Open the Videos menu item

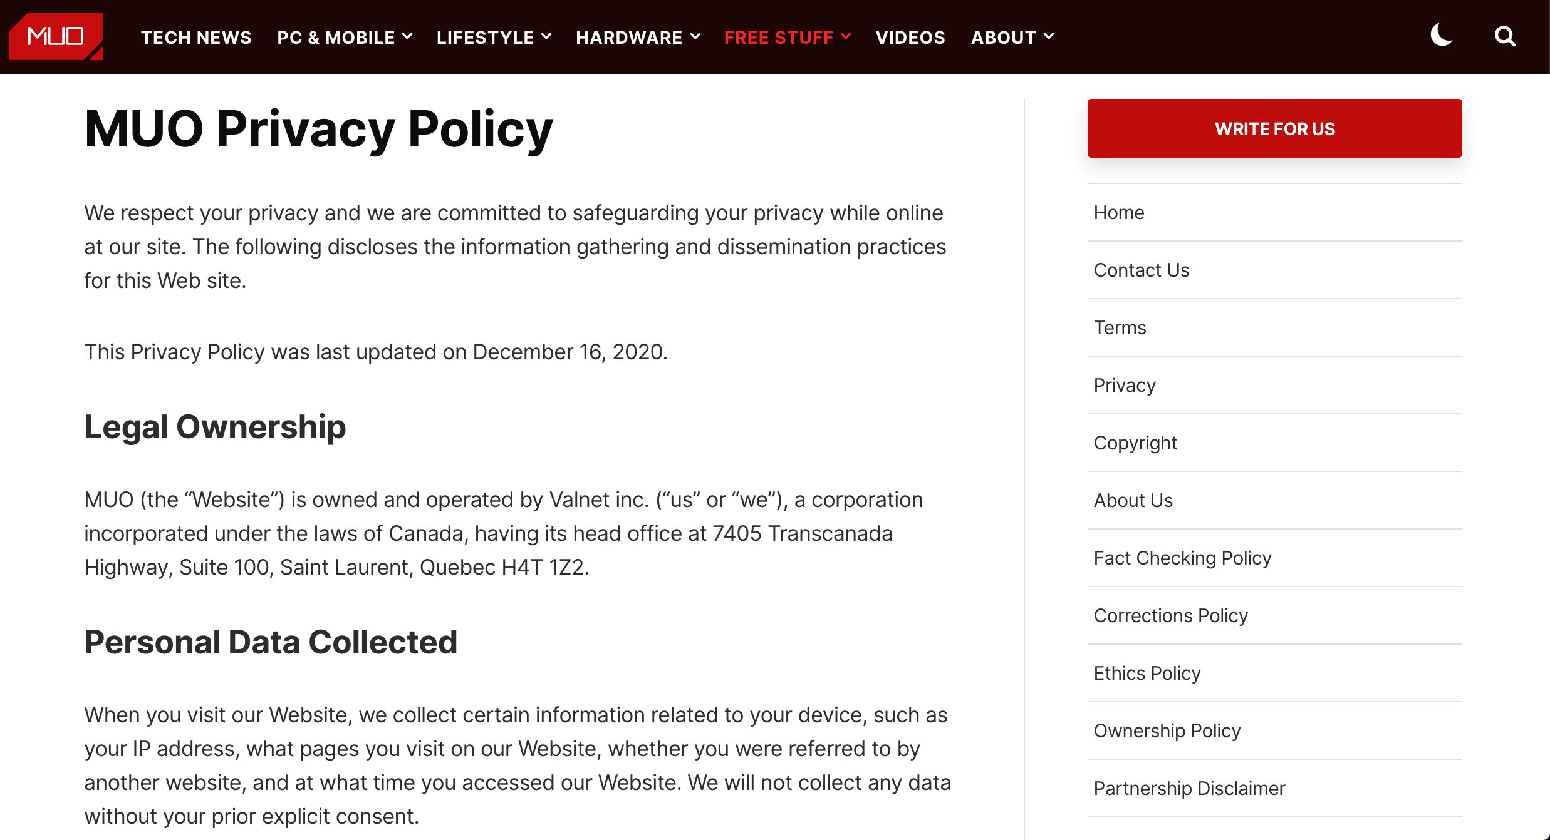tap(910, 38)
